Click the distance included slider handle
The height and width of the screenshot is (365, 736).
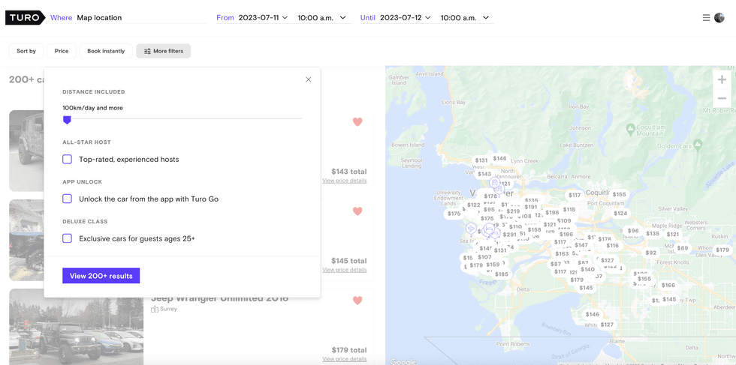[67, 121]
